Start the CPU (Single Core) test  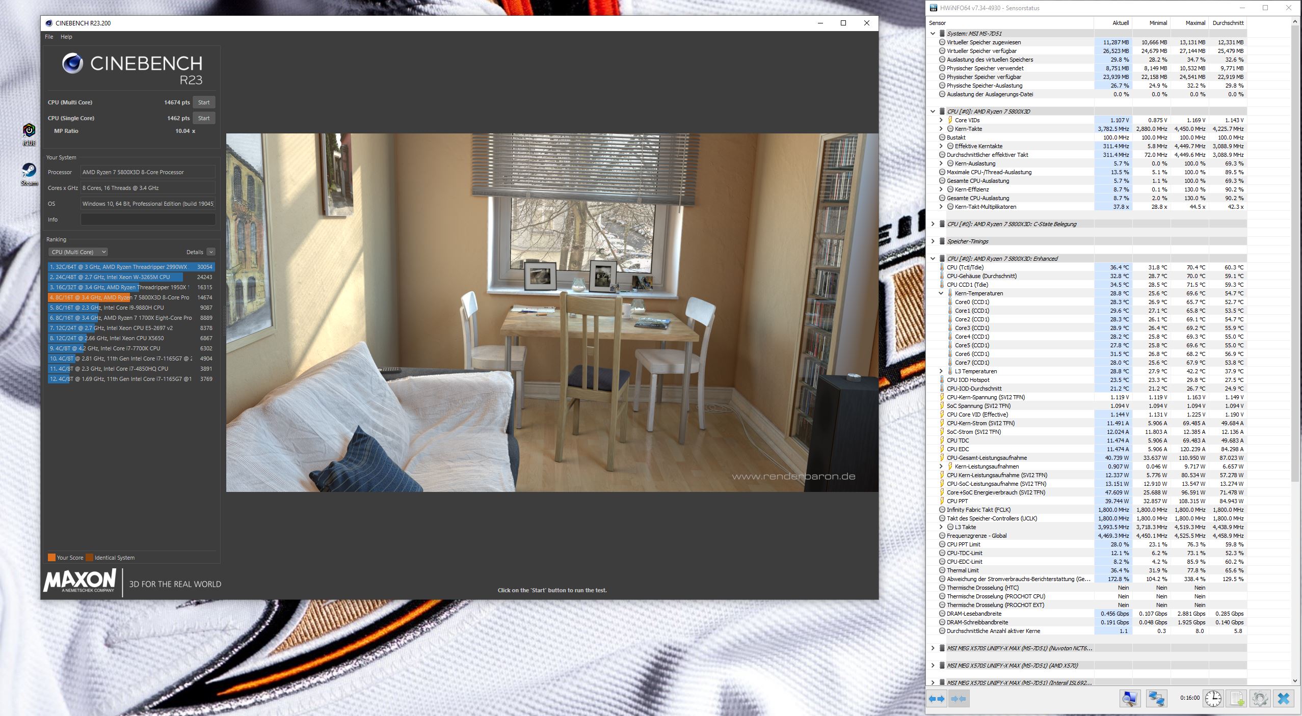204,118
